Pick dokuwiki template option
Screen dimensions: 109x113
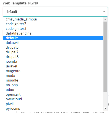(x=53, y=43)
